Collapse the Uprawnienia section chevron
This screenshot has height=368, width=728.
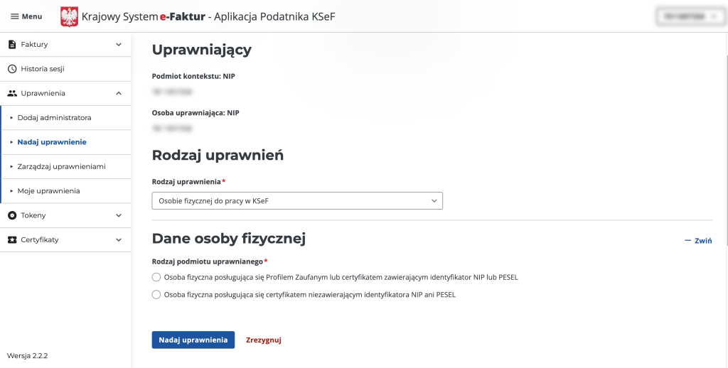[119, 93]
